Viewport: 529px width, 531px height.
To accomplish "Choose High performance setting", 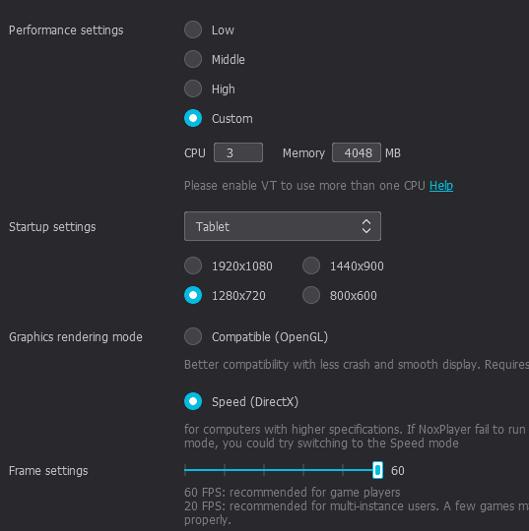I will pyautogui.click(x=193, y=88).
